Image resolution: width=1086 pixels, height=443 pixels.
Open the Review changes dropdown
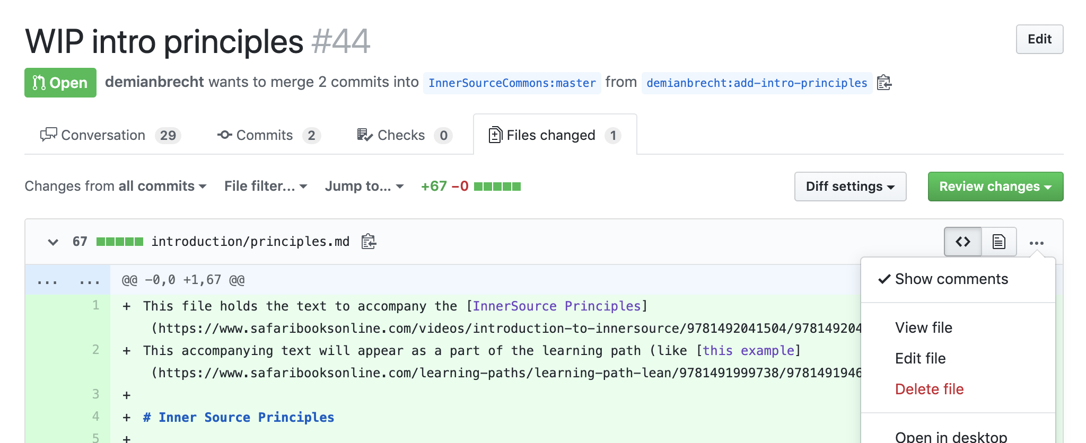[995, 187]
